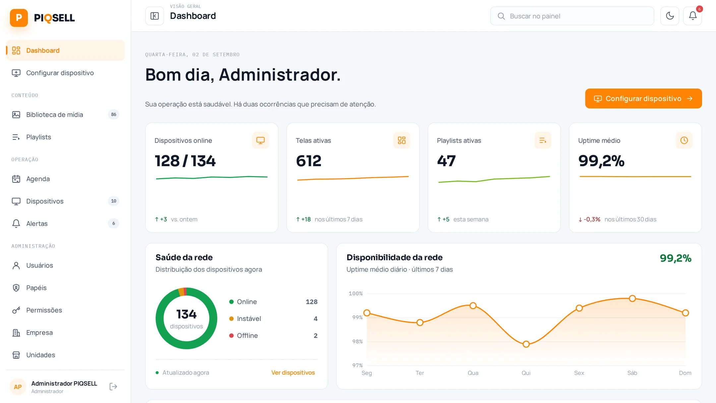
Task: Open Empresa settings
Action: 65,332
